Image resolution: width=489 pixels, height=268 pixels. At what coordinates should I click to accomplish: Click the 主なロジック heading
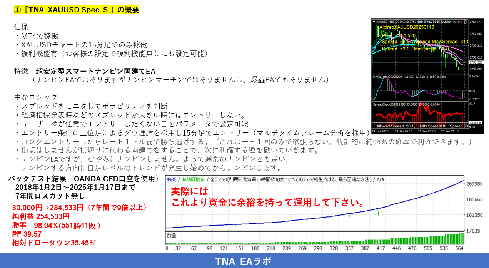click(x=35, y=97)
